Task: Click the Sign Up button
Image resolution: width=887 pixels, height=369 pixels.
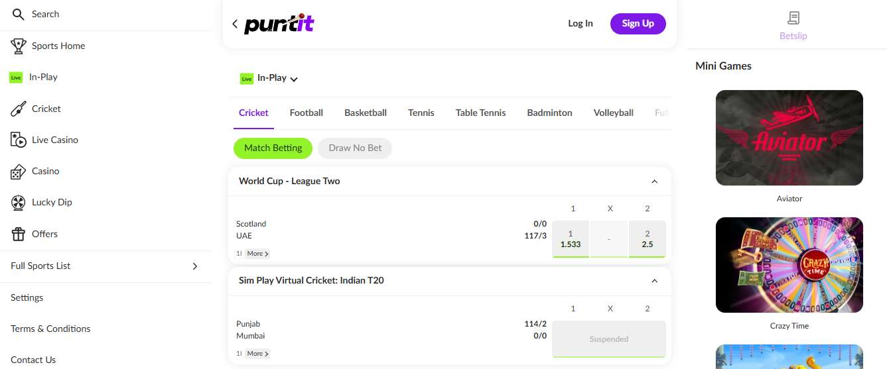Action: pos(638,23)
